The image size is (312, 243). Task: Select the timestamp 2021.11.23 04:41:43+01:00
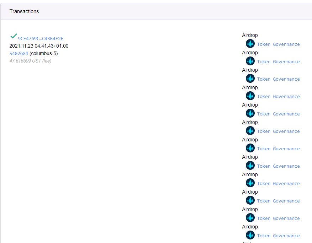coord(39,46)
